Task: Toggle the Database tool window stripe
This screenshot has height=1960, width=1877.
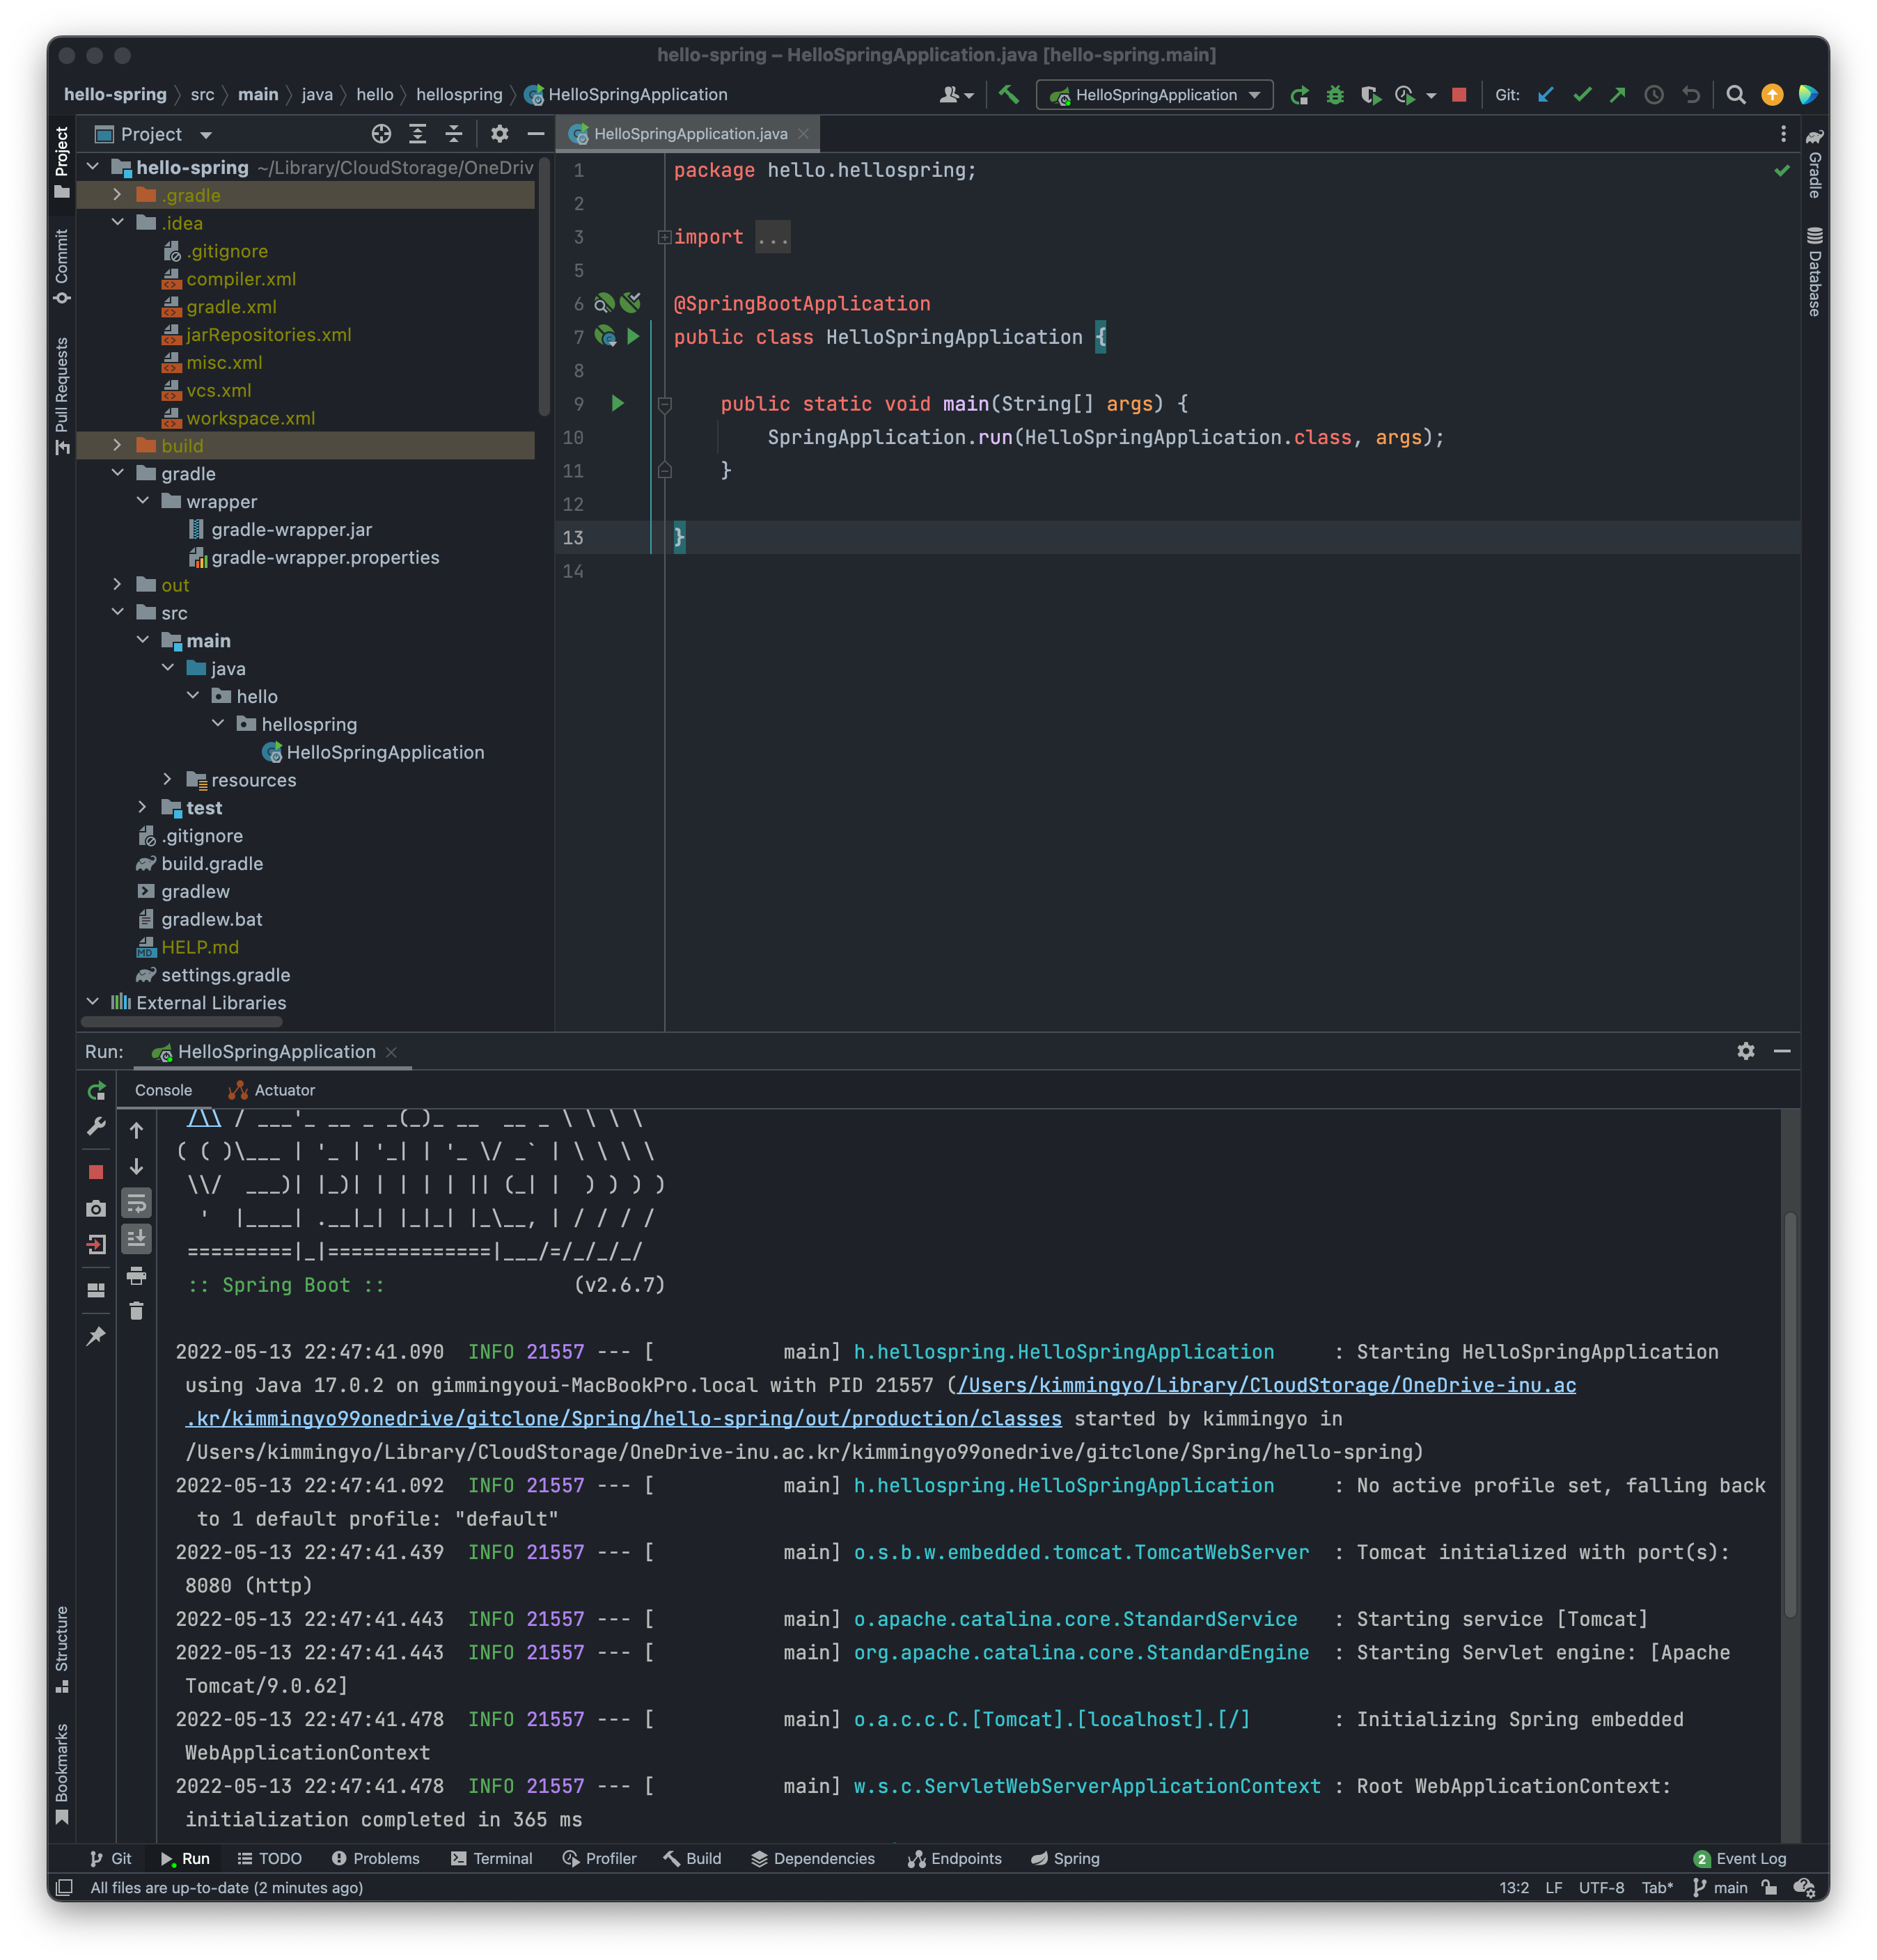Action: click(x=1814, y=271)
